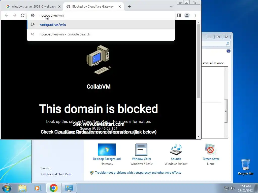
Task: Click the Show desktop button at the taskbar's right end
Action: click(x=256, y=188)
